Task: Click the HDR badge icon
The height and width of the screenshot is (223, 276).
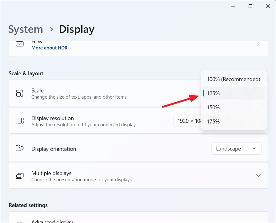Action: coord(19,44)
